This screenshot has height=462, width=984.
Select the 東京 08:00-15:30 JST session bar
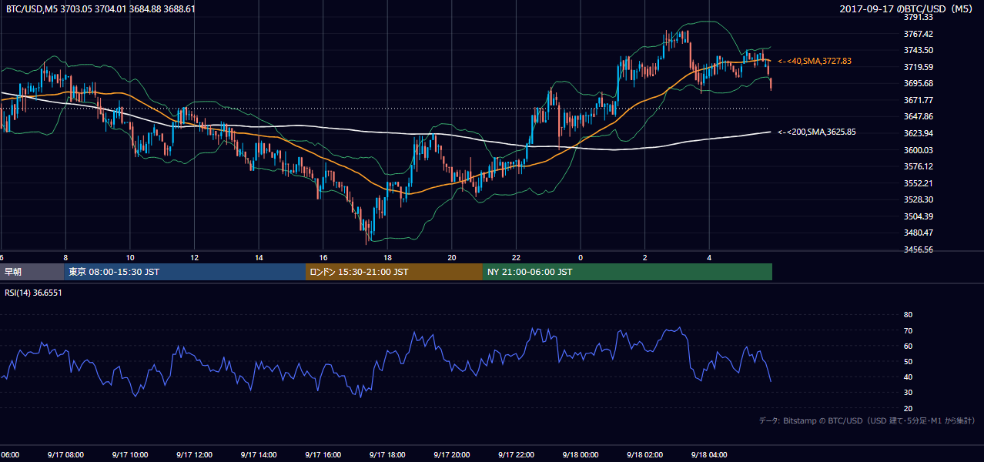185,272
